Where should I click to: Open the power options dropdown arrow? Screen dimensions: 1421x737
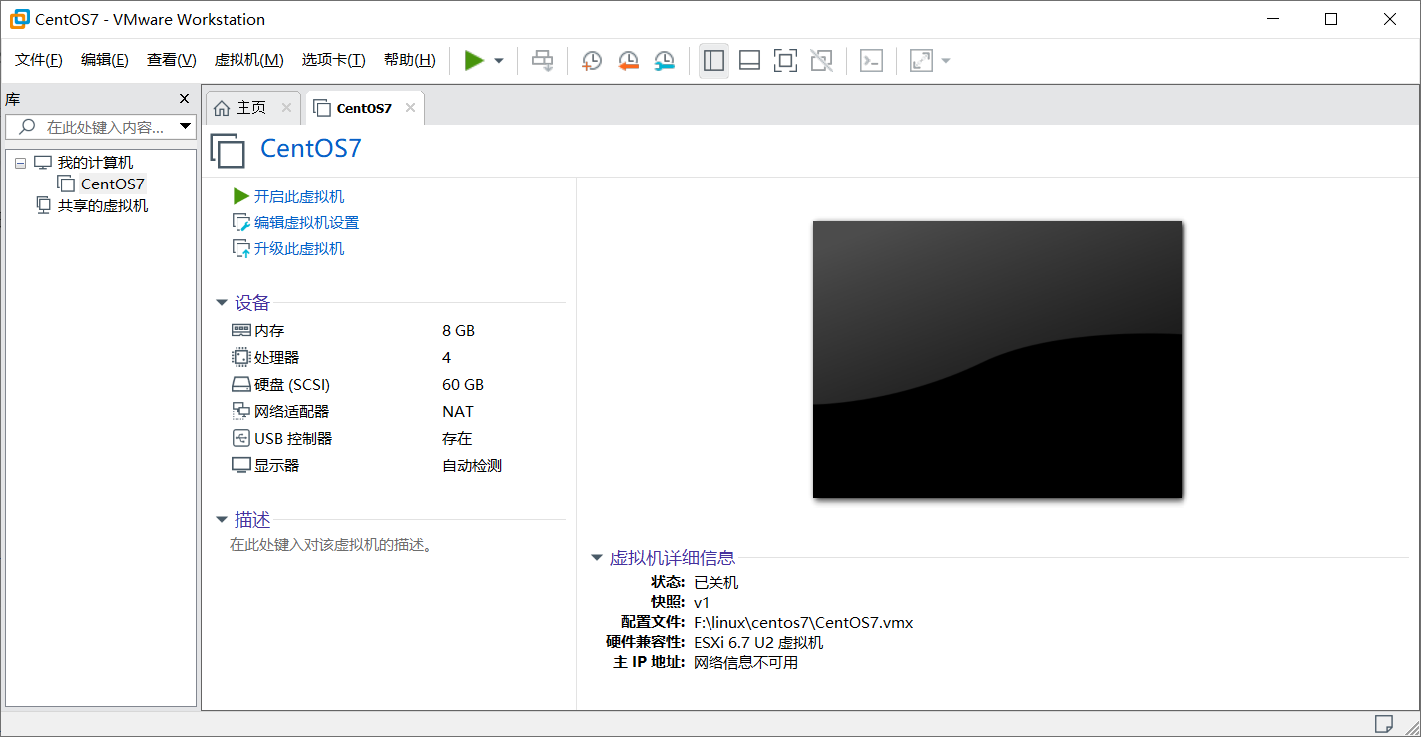499,61
